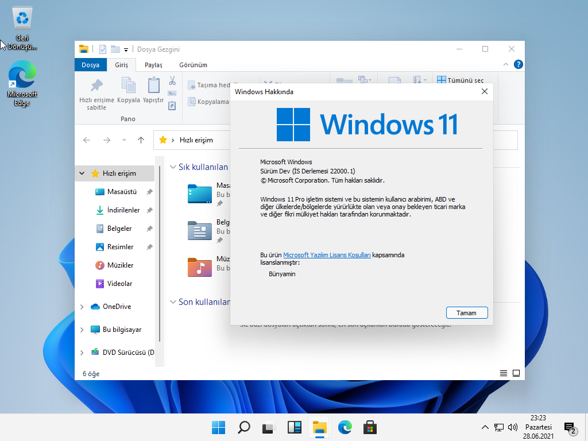Open the Dosya tab

coord(90,65)
